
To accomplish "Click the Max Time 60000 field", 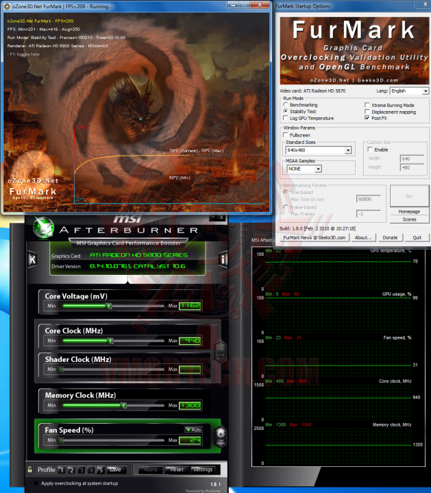I will click(369, 199).
